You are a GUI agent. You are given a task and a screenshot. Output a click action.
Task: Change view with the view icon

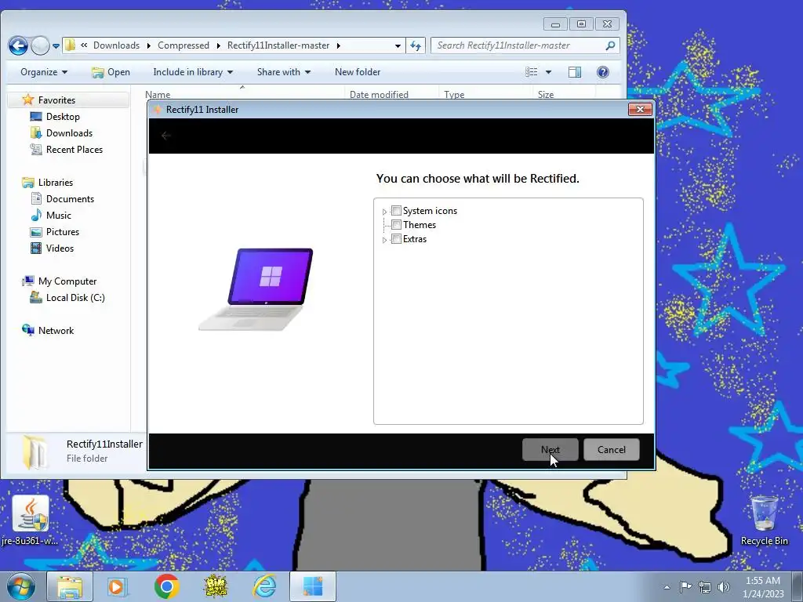tap(532, 72)
